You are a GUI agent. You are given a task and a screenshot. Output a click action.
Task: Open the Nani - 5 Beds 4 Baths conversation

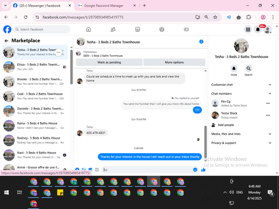pyautogui.click(x=35, y=155)
